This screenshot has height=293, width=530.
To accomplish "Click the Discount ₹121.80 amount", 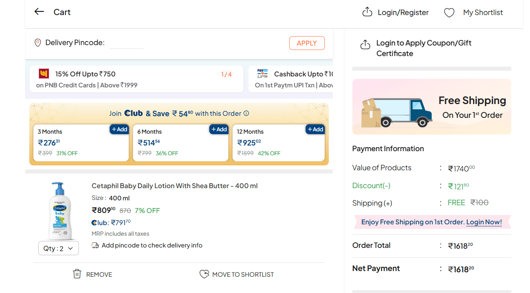I will point(458,186).
